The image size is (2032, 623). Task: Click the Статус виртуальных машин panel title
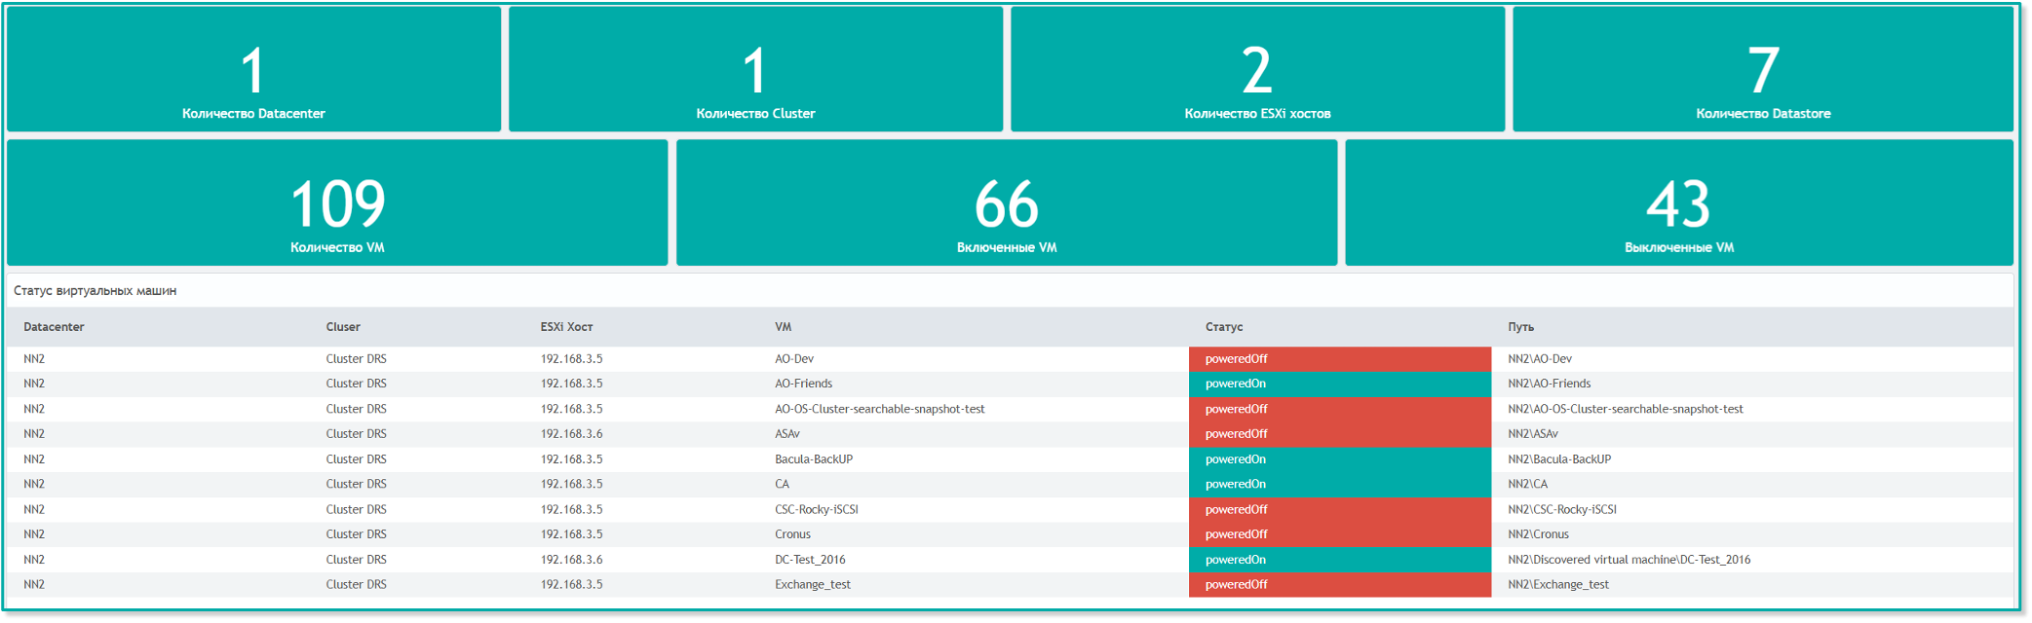point(96,291)
